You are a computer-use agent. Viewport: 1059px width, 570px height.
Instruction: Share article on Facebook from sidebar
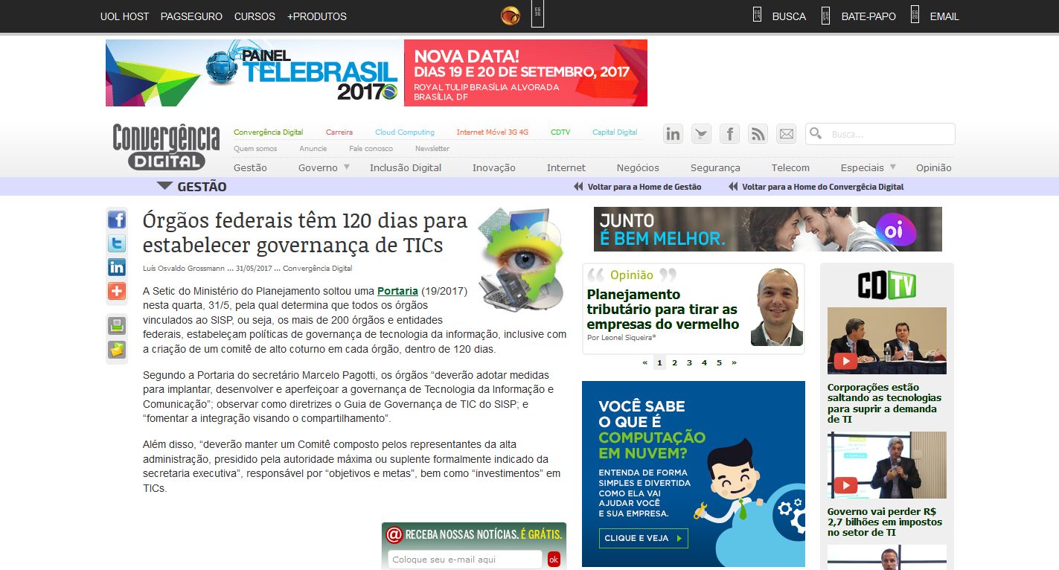click(117, 220)
